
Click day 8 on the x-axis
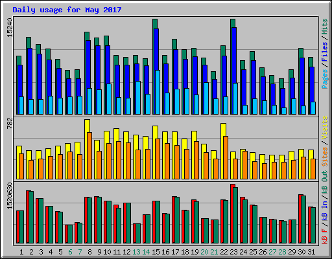coord(89,252)
